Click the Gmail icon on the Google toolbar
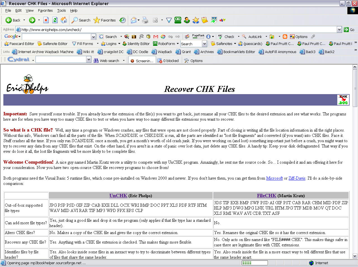The height and width of the screenshot is (267, 358). pyautogui.click(x=156, y=37)
